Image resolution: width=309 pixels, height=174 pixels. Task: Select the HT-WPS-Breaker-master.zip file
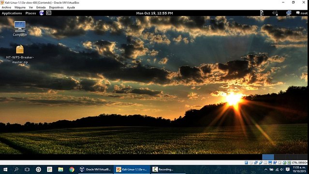coord(20,55)
